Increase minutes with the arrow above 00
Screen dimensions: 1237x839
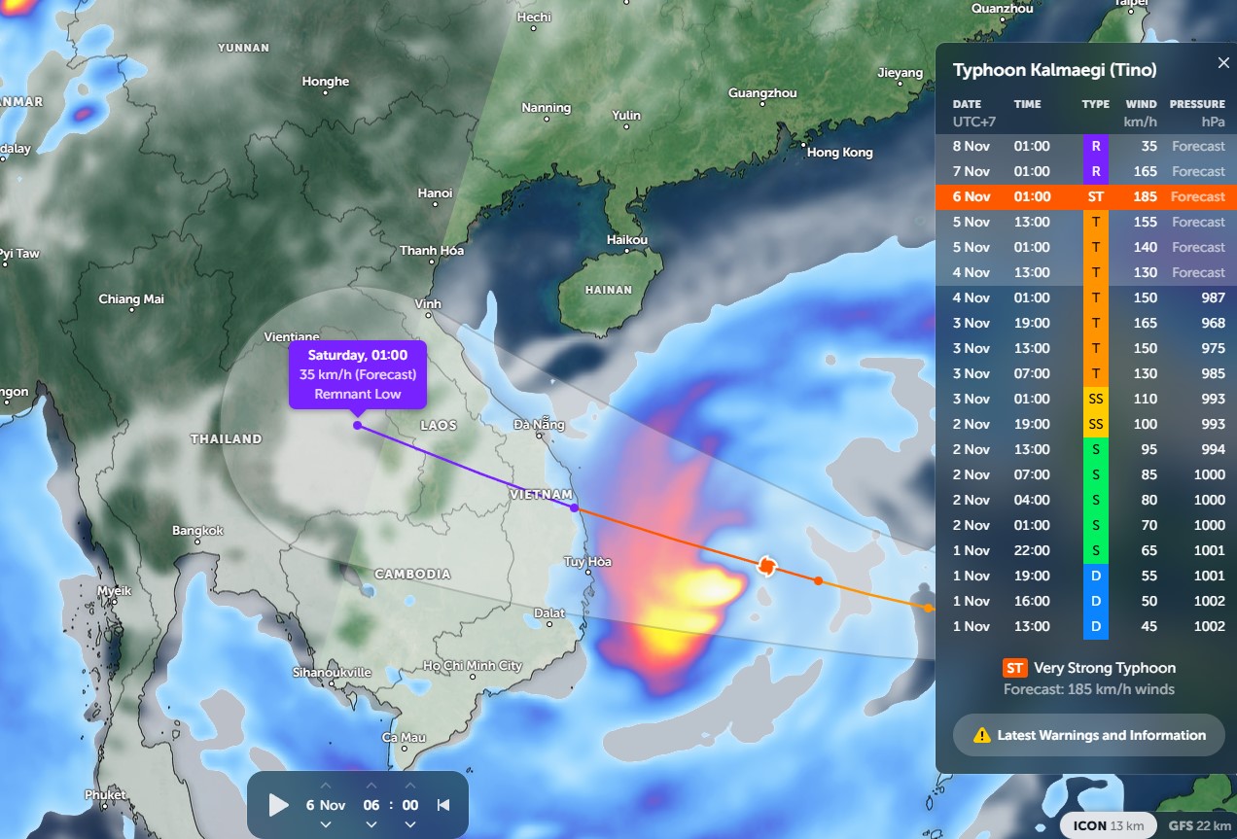click(410, 786)
